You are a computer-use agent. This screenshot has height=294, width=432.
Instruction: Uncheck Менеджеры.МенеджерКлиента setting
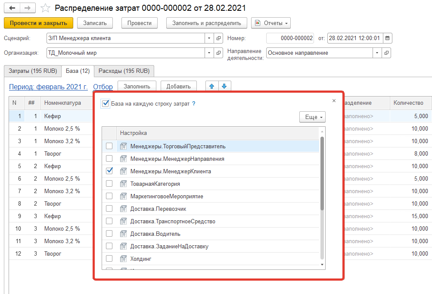point(109,171)
